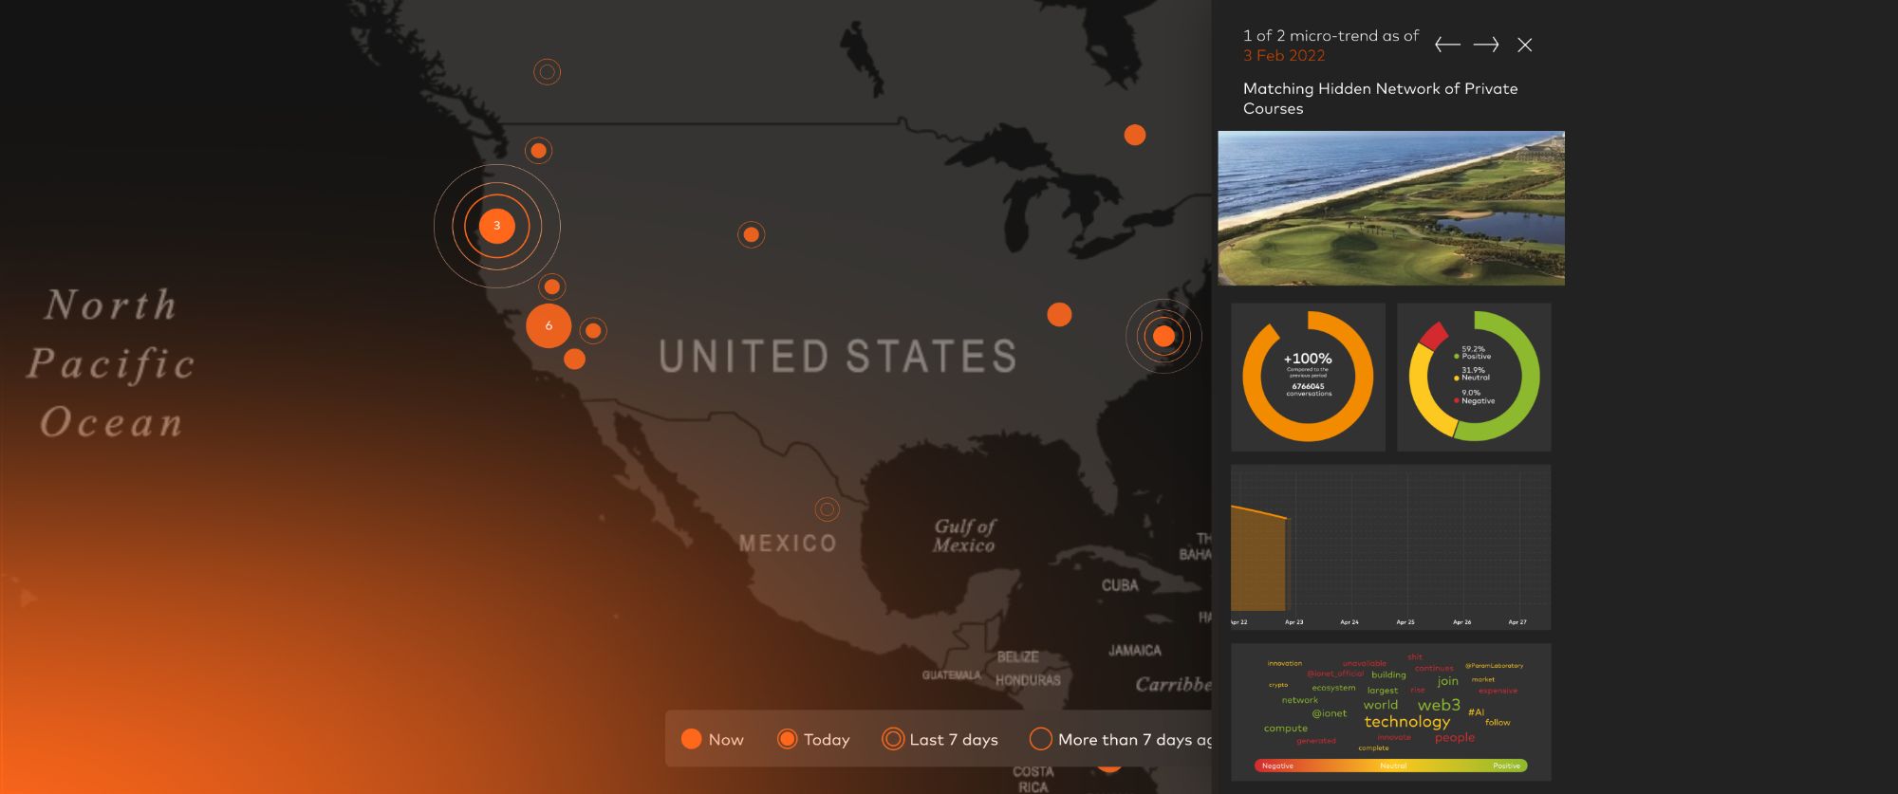Click the map cluster marker labeled 3
The image size is (1898, 794).
pos(496,226)
